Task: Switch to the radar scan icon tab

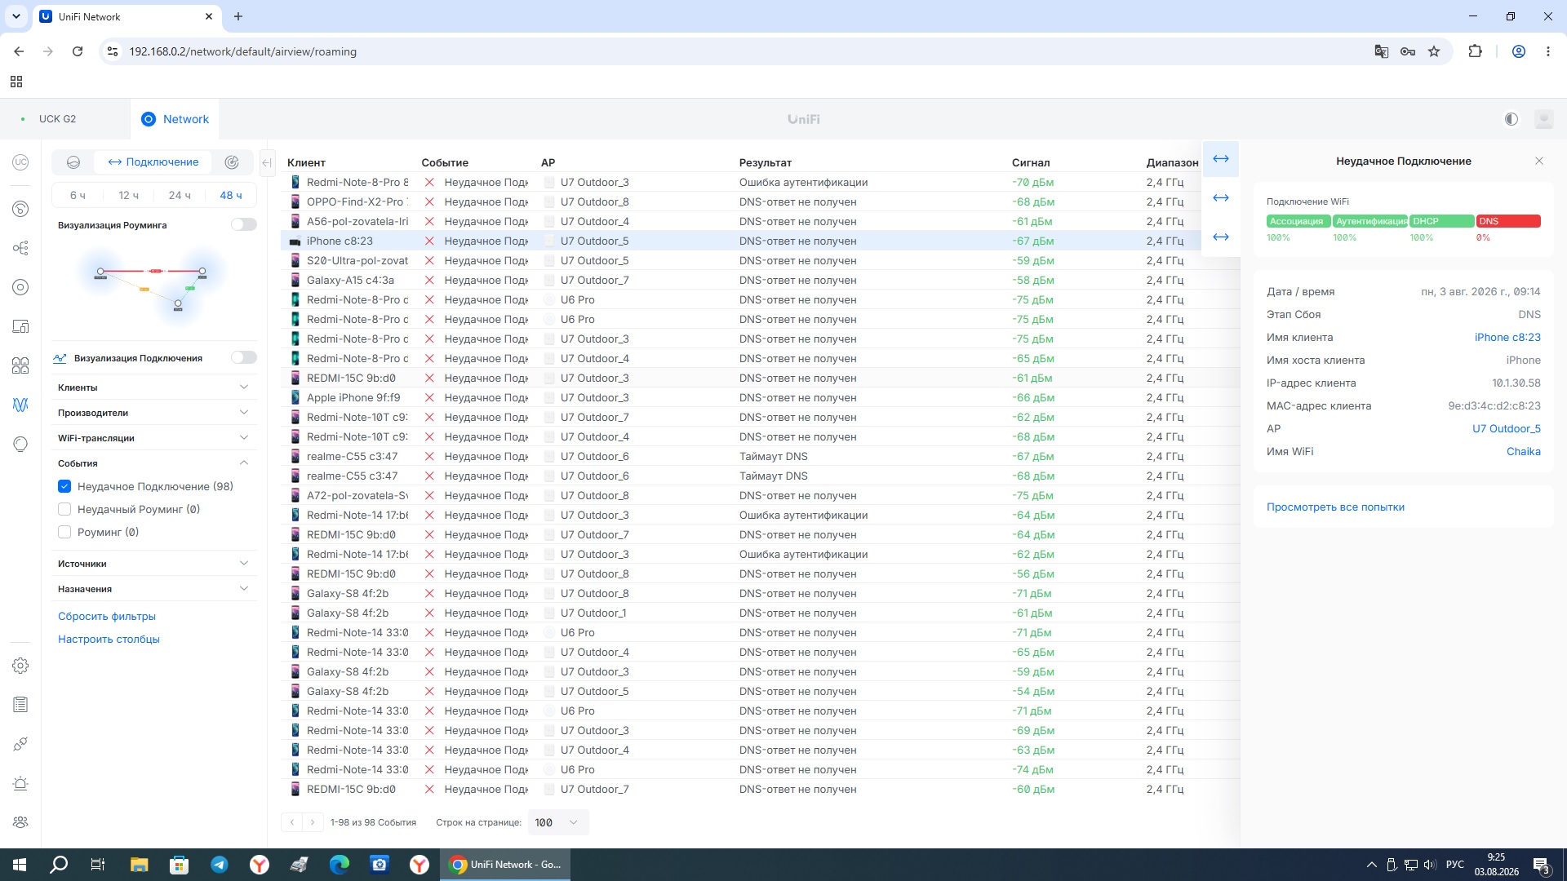Action: pos(232,162)
